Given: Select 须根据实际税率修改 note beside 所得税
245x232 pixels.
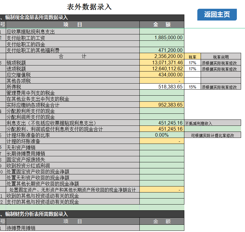Looking at the screenshot, I should tap(221, 87).
